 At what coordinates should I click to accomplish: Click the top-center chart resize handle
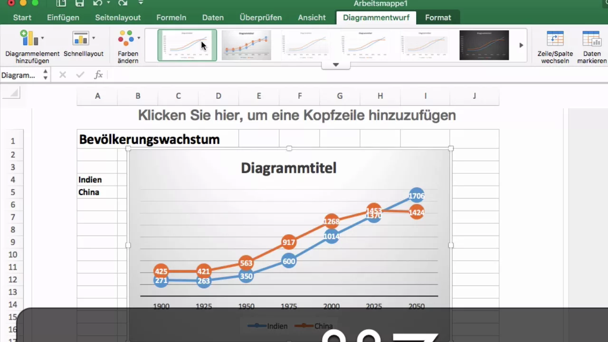tap(289, 149)
